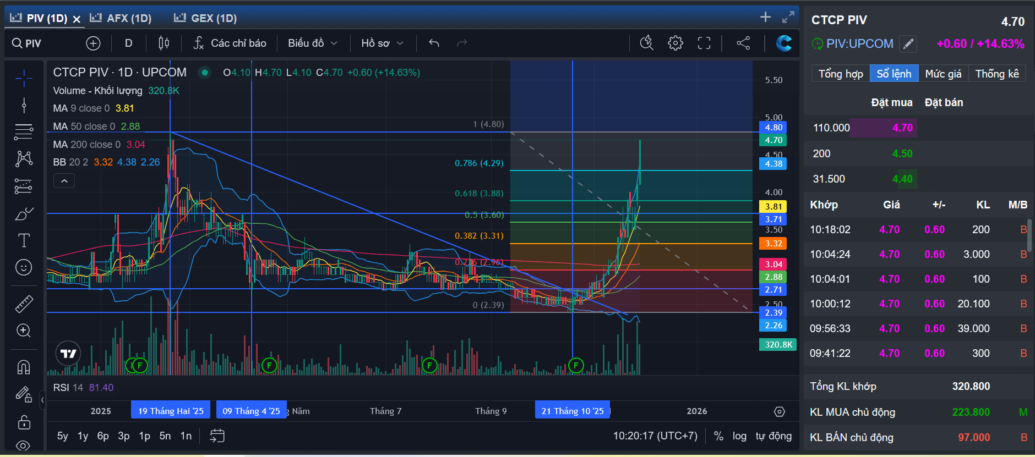Toggle percent scale mode
Image resolution: width=1035 pixels, height=457 pixels.
[x=718, y=436]
